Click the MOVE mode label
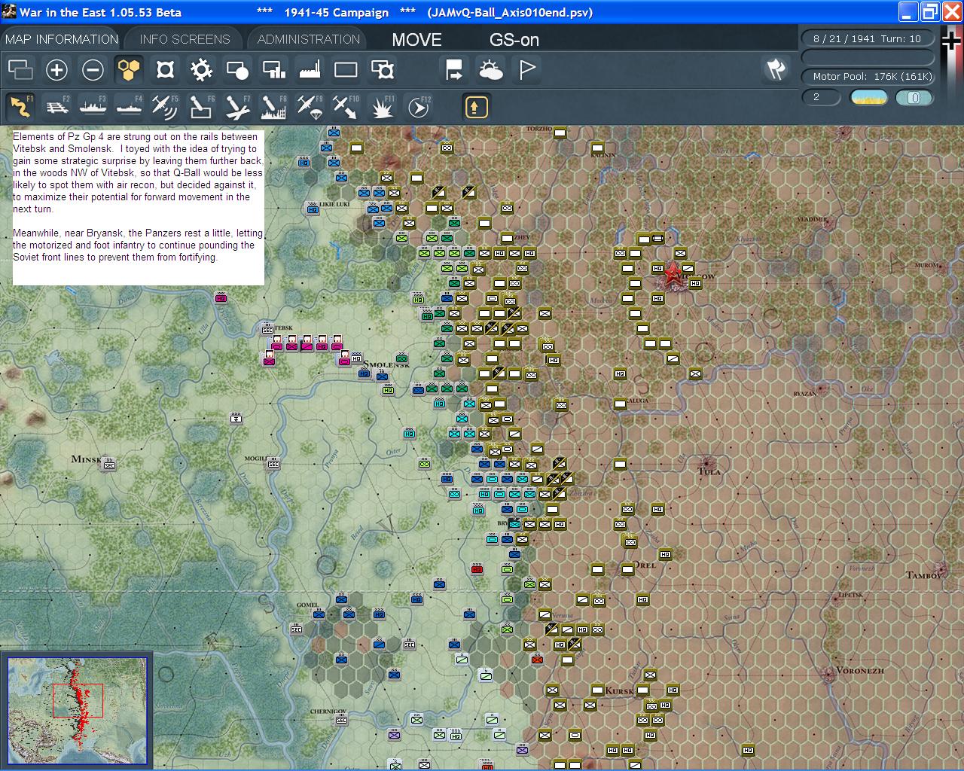The width and height of the screenshot is (964, 771). coord(416,40)
